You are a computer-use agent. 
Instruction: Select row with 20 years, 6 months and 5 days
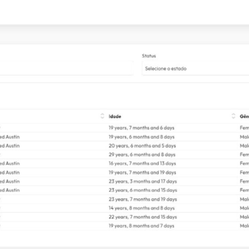(x=142, y=146)
